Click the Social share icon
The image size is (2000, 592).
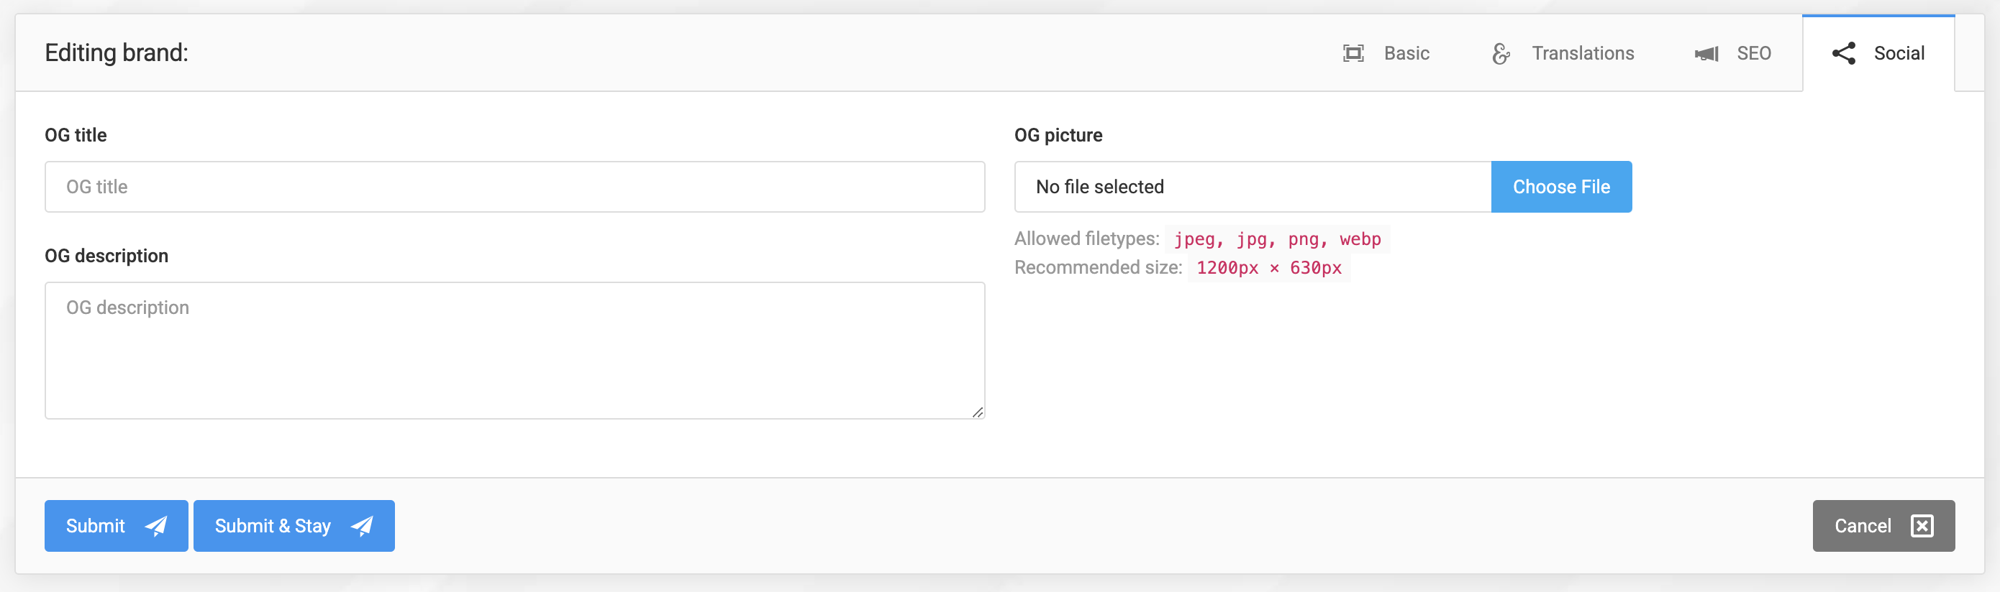coord(1844,53)
